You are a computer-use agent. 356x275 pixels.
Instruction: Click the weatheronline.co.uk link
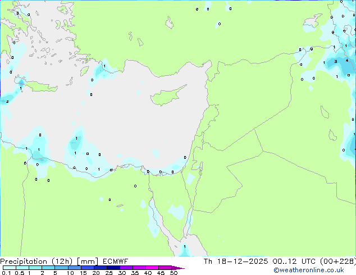pos(309,270)
